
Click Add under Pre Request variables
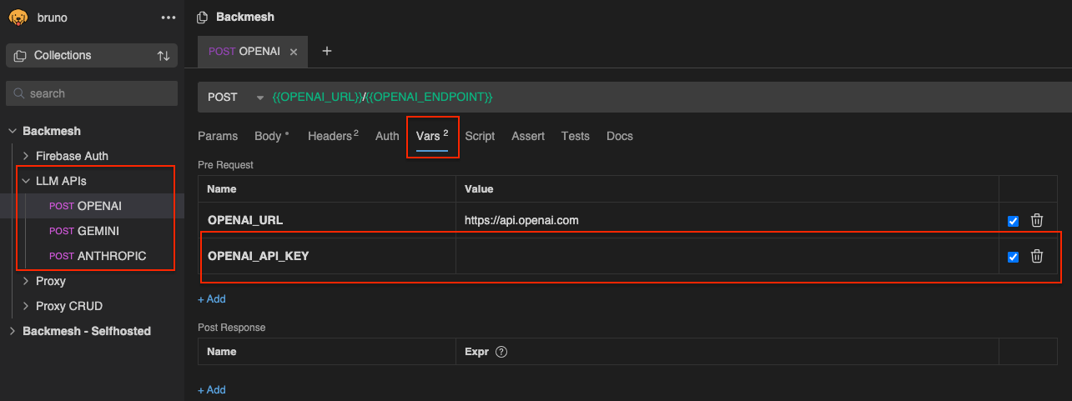(x=212, y=298)
